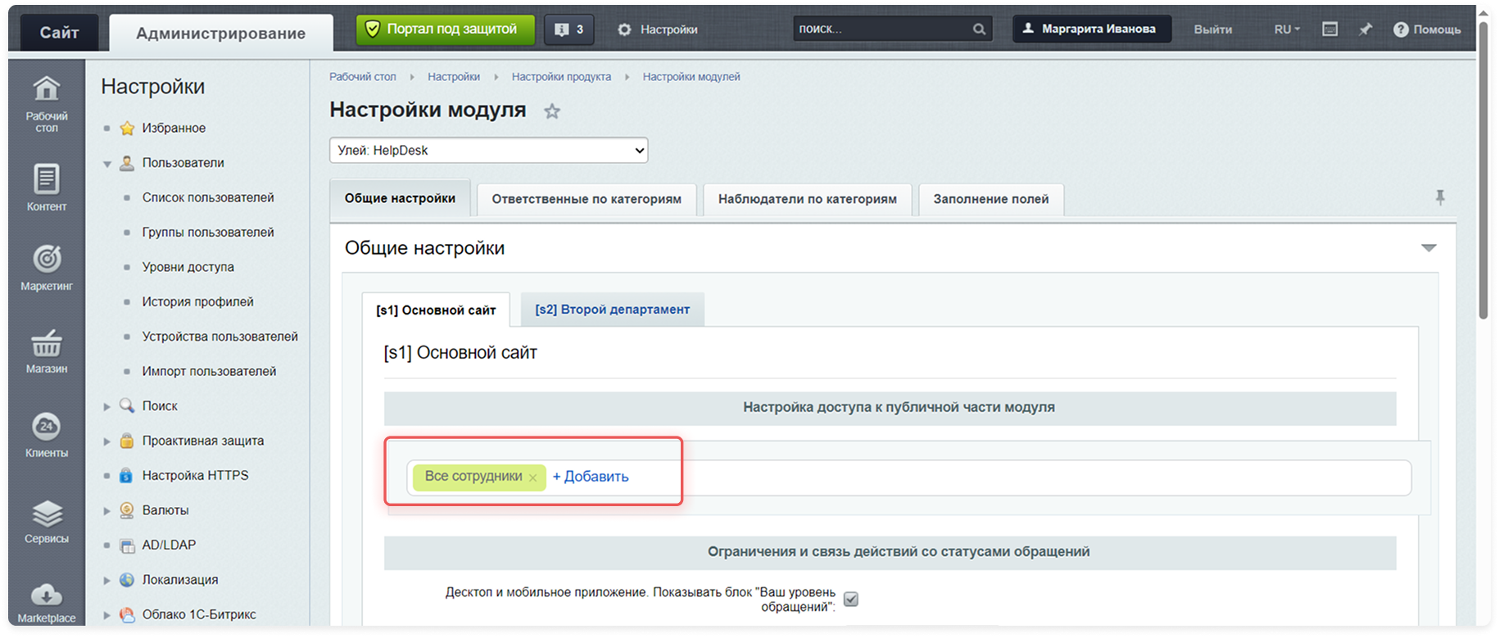Open Избранное in the settings tree

click(x=174, y=128)
